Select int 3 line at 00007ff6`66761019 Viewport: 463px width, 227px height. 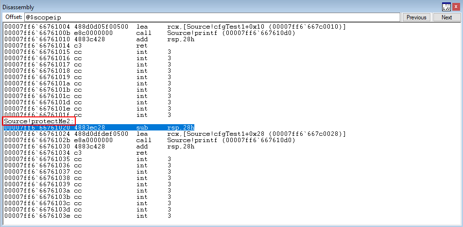pos(88,77)
